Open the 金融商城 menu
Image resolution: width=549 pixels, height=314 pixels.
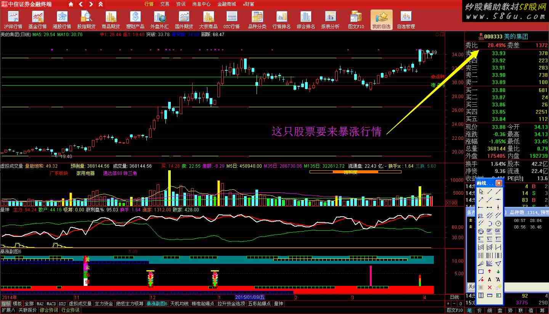(x=227, y=4)
